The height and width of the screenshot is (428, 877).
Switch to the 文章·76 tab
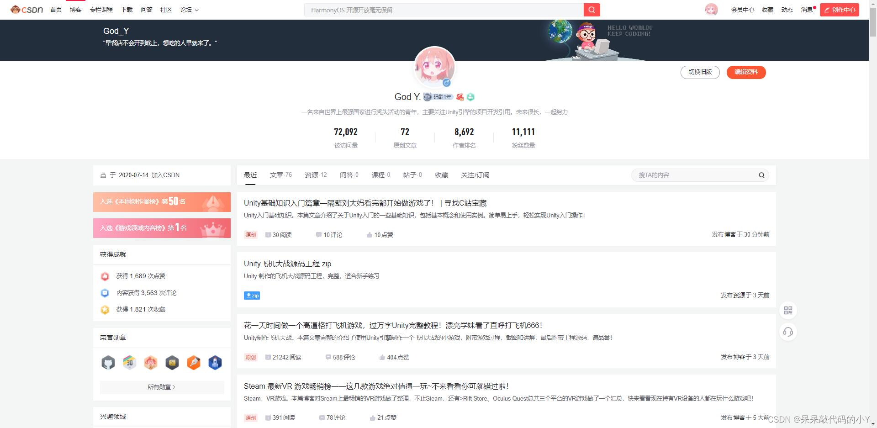(x=281, y=175)
